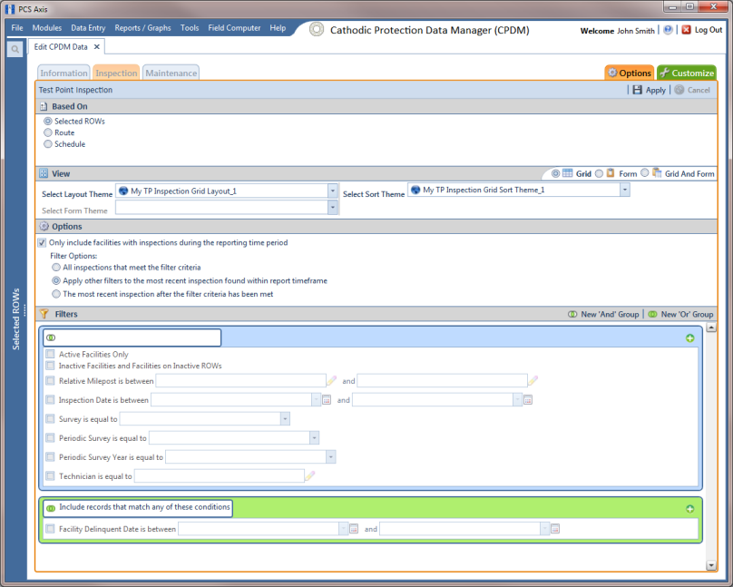This screenshot has width=733, height=587.
Task: Click the orange Options button
Action: (x=630, y=73)
